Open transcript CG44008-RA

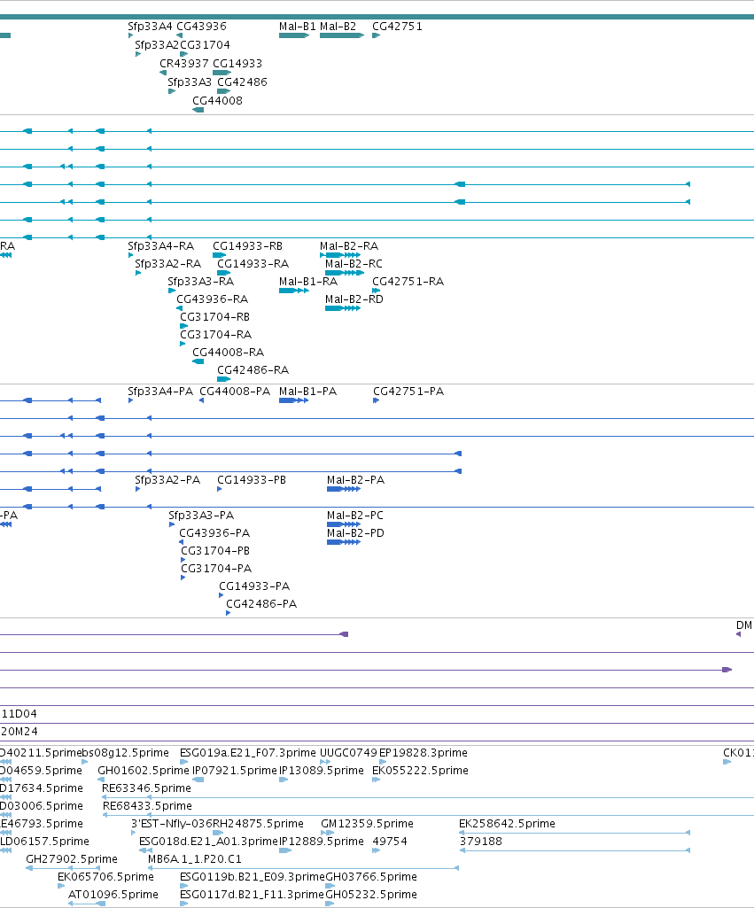229,353
